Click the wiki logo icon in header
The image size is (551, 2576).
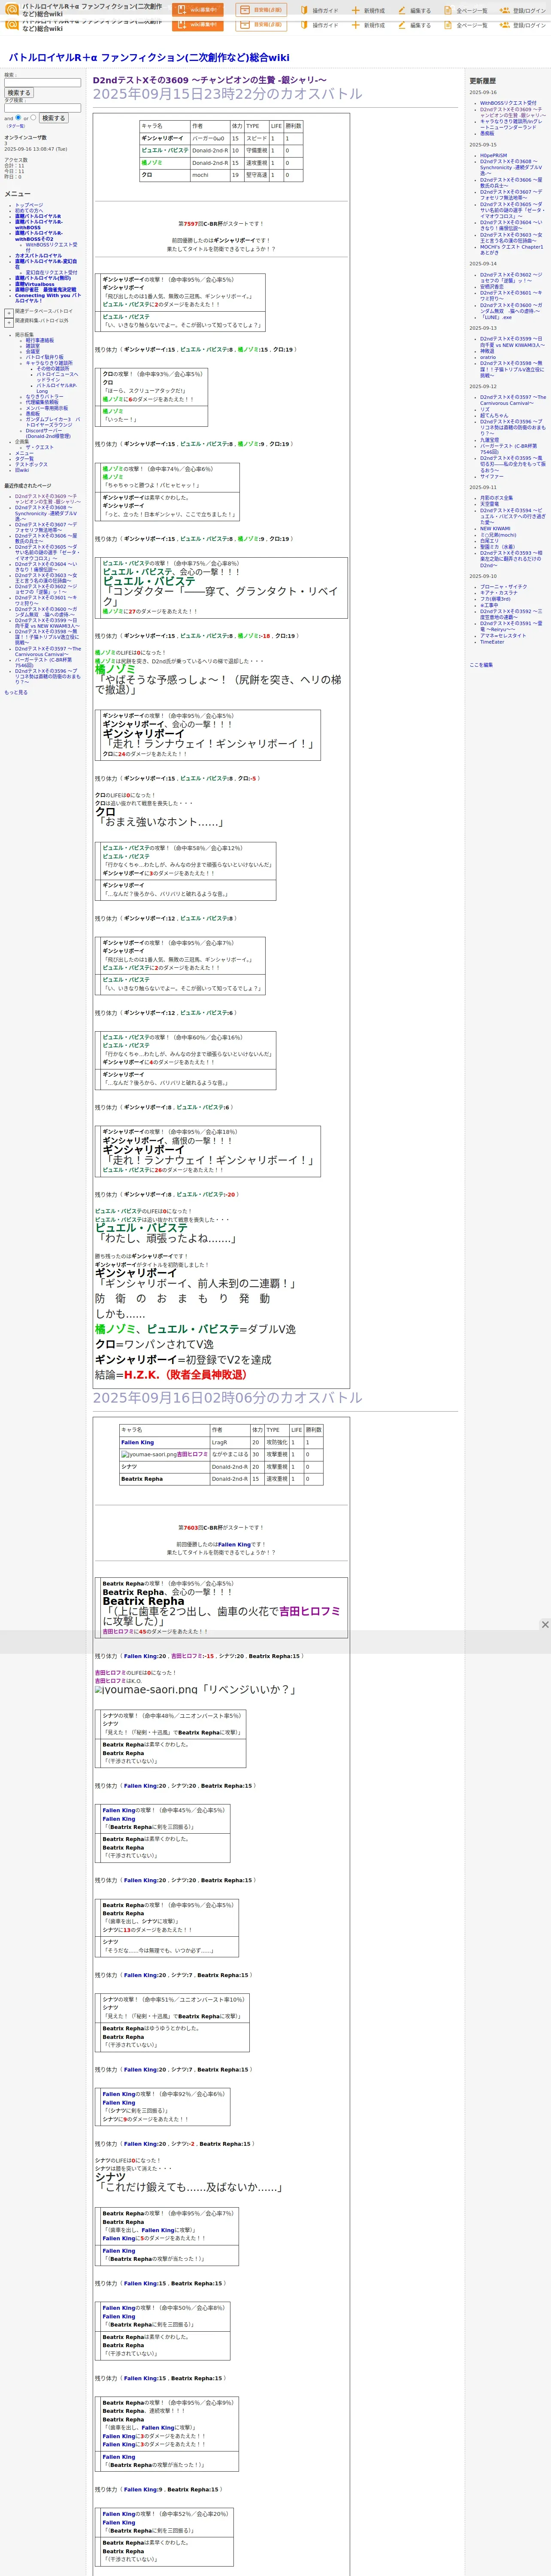12,9
